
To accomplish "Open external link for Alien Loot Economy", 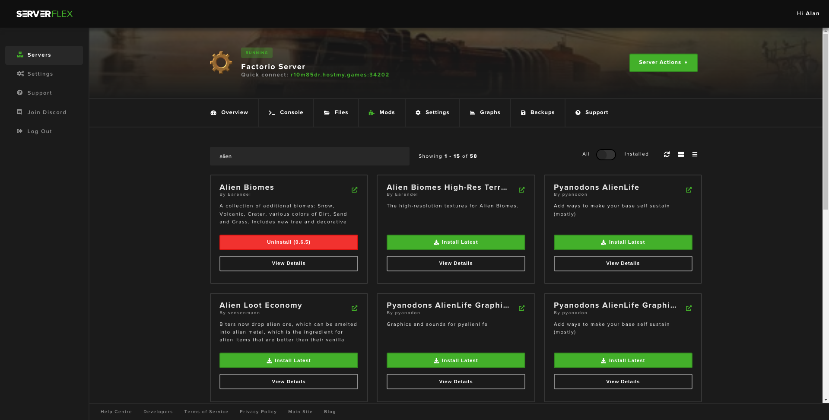I will point(354,308).
